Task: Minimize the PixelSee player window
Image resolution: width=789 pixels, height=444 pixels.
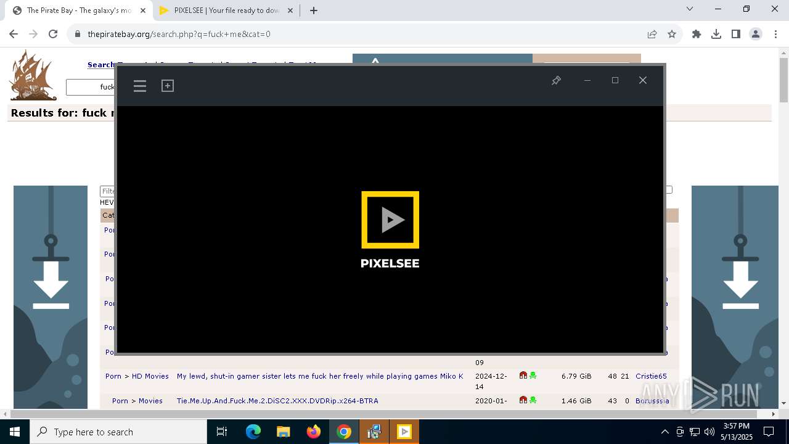Action: tap(587, 80)
